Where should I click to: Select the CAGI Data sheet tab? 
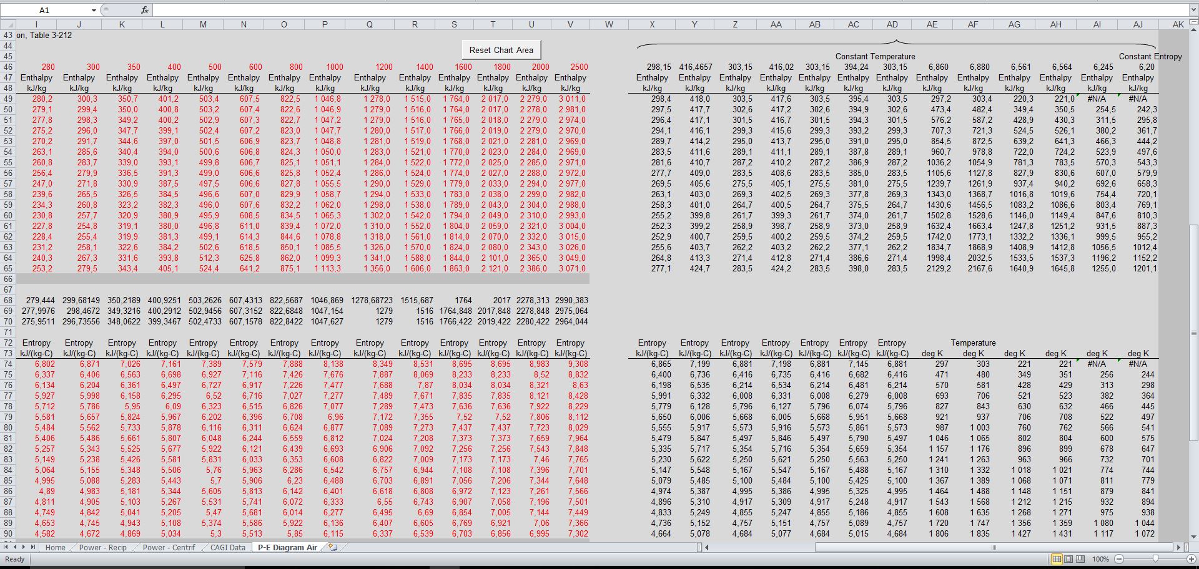pos(227,547)
